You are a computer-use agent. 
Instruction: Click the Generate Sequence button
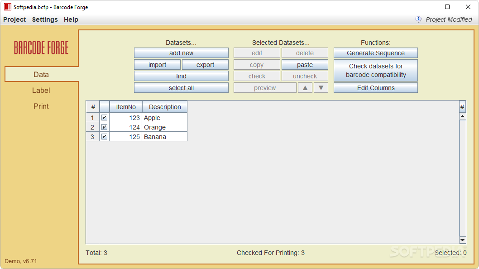point(376,53)
